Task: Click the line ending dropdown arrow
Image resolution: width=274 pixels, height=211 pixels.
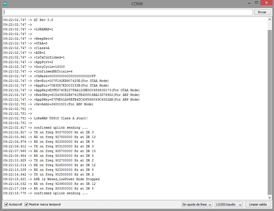Action: [210, 205]
